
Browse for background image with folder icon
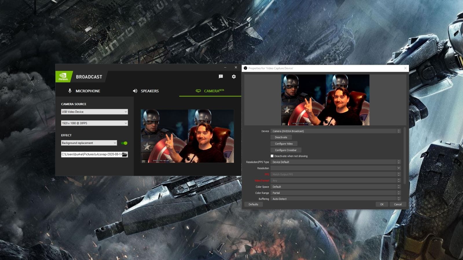(125, 155)
